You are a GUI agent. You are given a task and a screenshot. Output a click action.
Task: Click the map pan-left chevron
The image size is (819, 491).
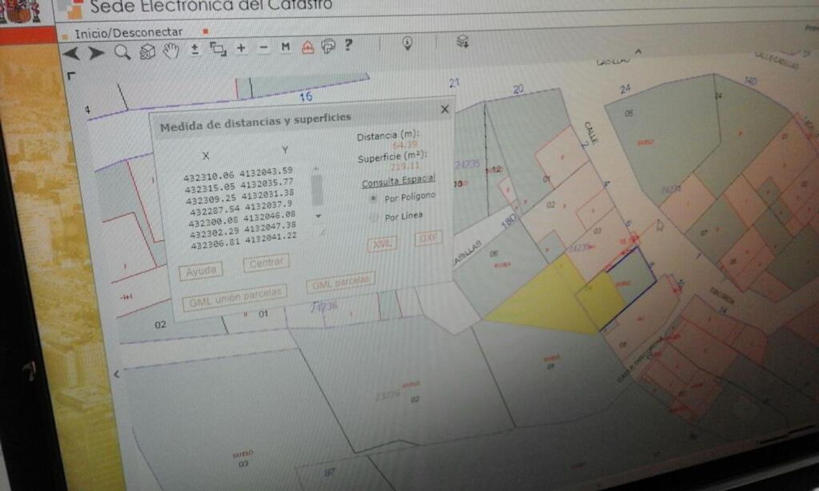(116, 375)
